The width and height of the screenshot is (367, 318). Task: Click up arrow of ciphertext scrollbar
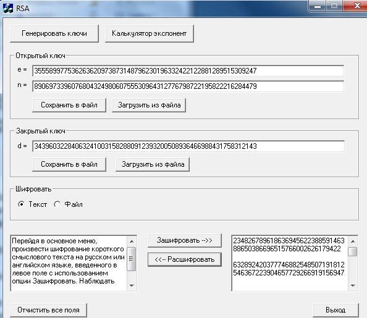(353, 241)
